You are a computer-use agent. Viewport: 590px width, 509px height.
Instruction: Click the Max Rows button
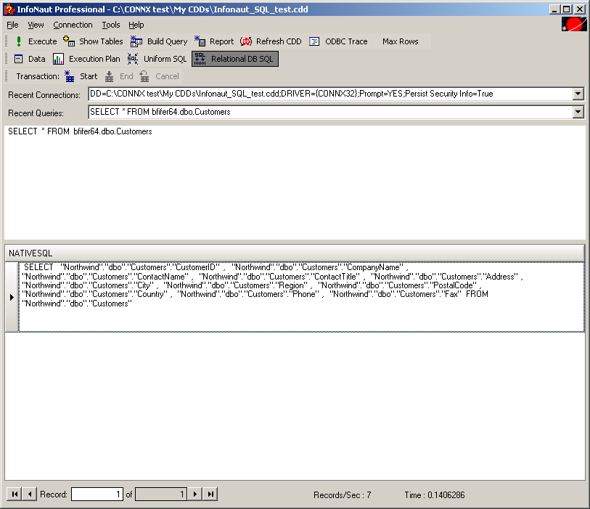[x=400, y=41]
